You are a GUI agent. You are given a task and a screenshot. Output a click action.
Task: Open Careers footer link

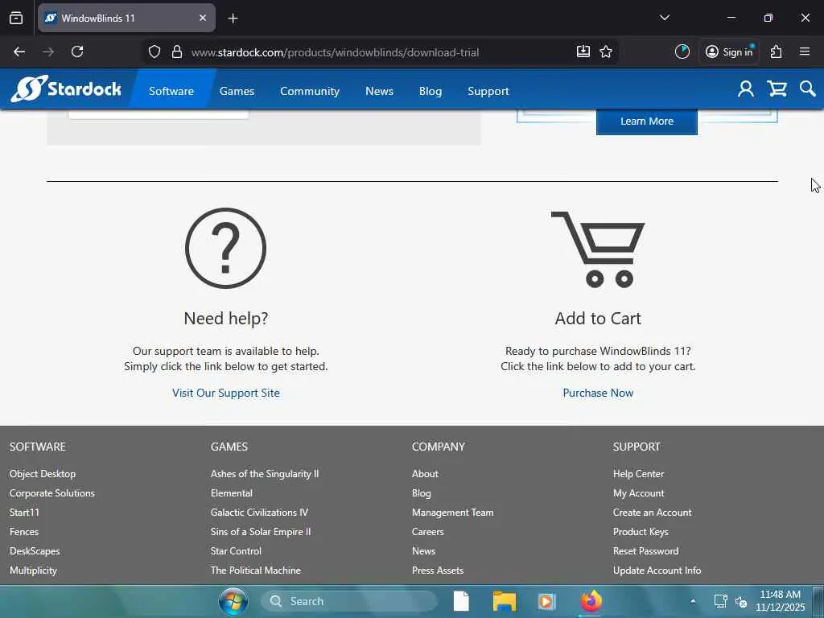(428, 531)
